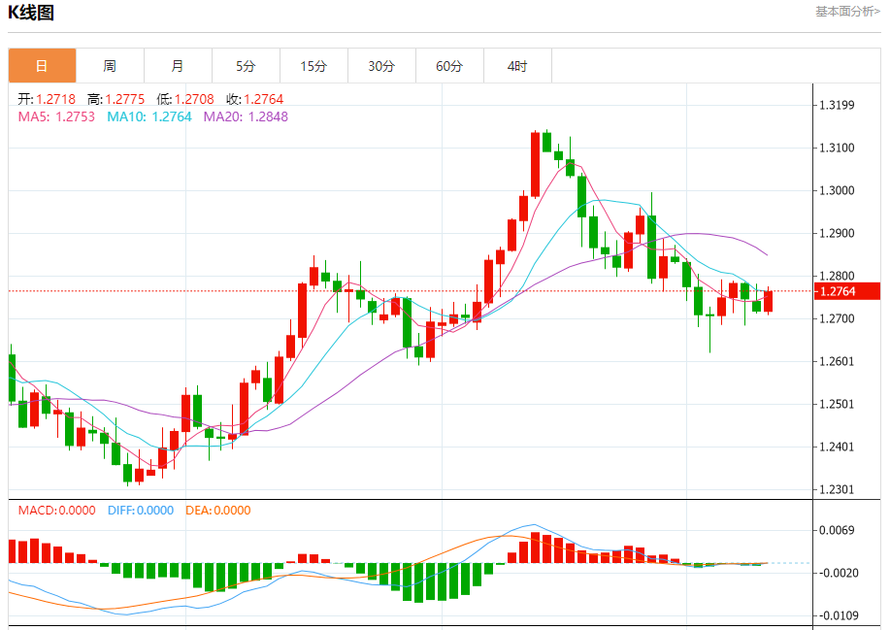Click the K线图 chart title
This screenshot has width=890, height=630.
[x=31, y=13]
